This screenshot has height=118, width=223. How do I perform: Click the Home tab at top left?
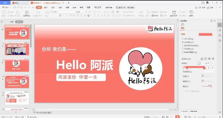point(5,3)
